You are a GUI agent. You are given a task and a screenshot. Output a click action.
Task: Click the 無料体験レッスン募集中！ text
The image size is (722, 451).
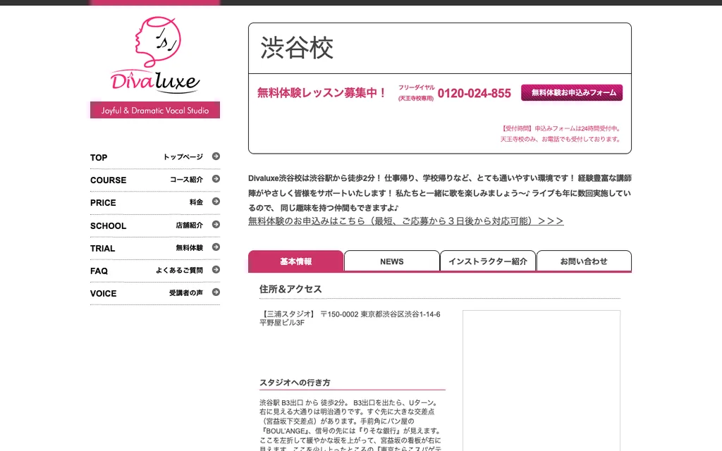(322, 92)
